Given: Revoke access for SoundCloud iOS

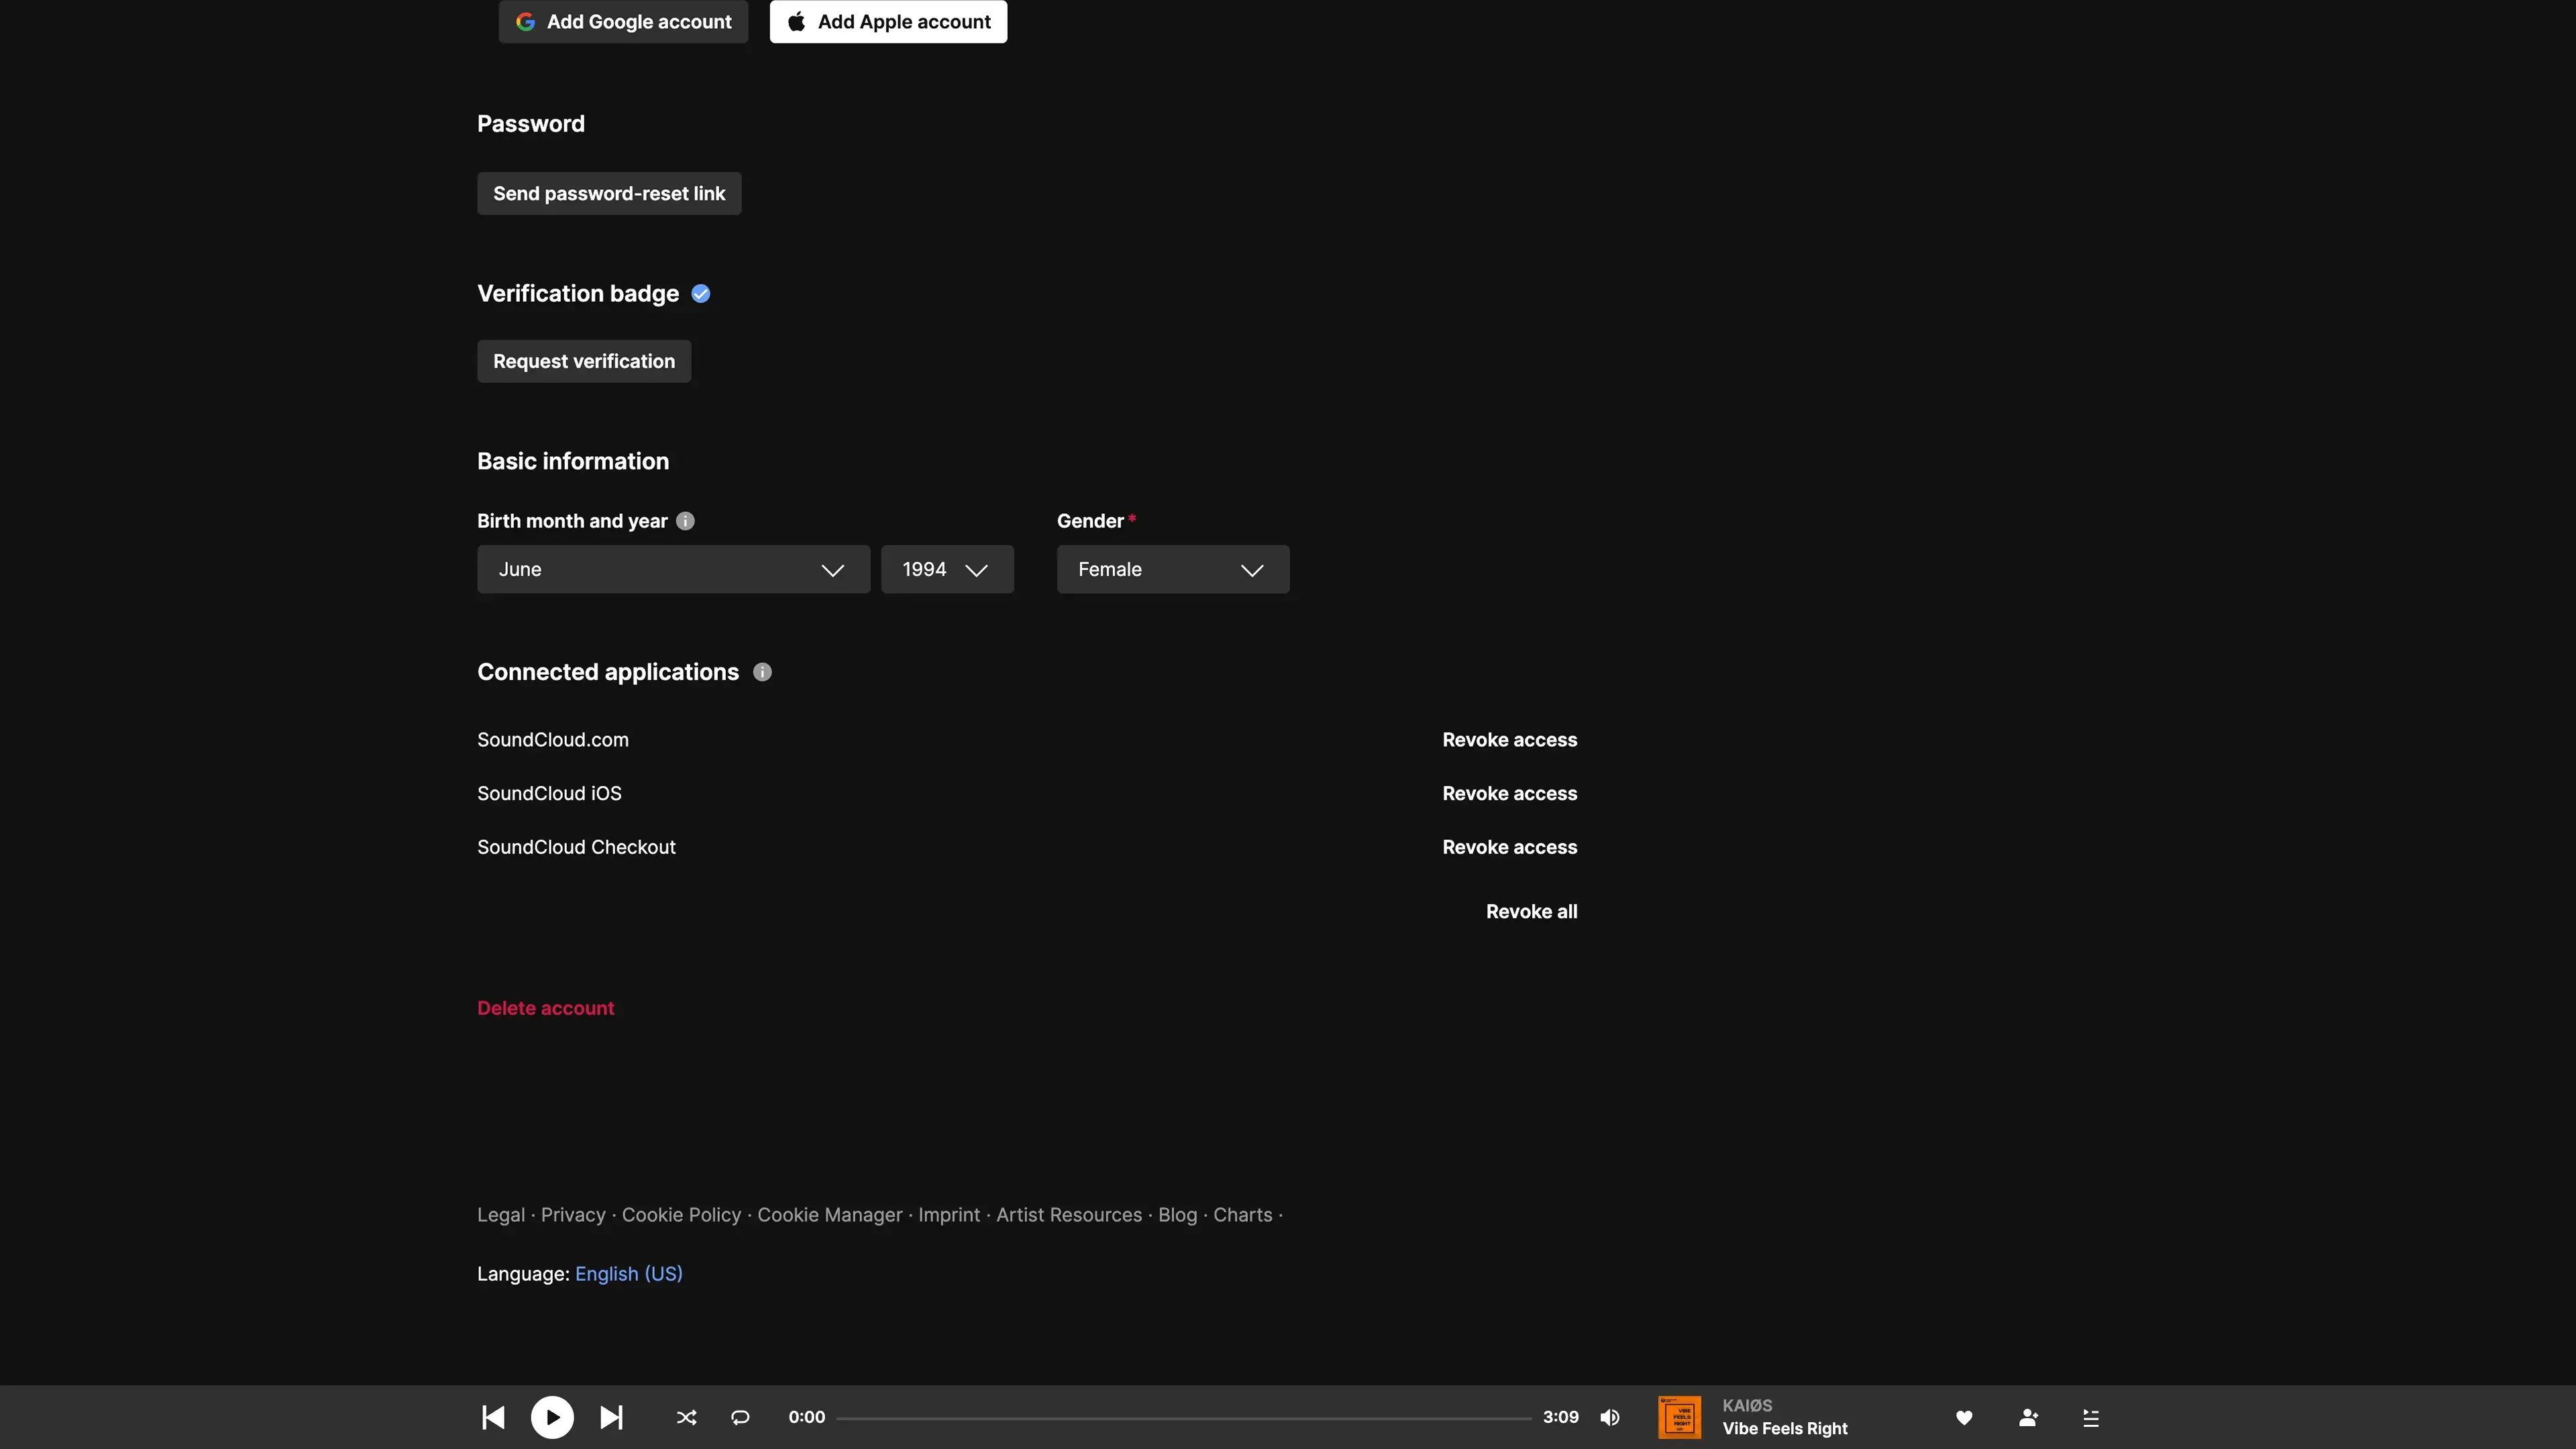Looking at the screenshot, I should click(x=1509, y=793).
